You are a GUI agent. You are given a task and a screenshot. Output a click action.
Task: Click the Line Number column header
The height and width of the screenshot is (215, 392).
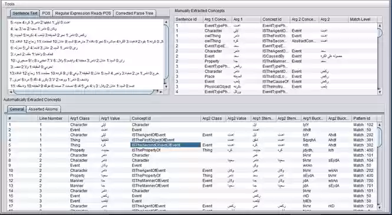point(53,118)
